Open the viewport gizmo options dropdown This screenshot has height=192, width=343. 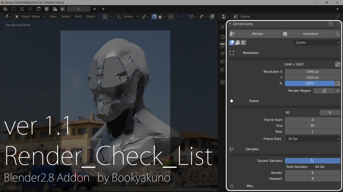coord(203,17)
